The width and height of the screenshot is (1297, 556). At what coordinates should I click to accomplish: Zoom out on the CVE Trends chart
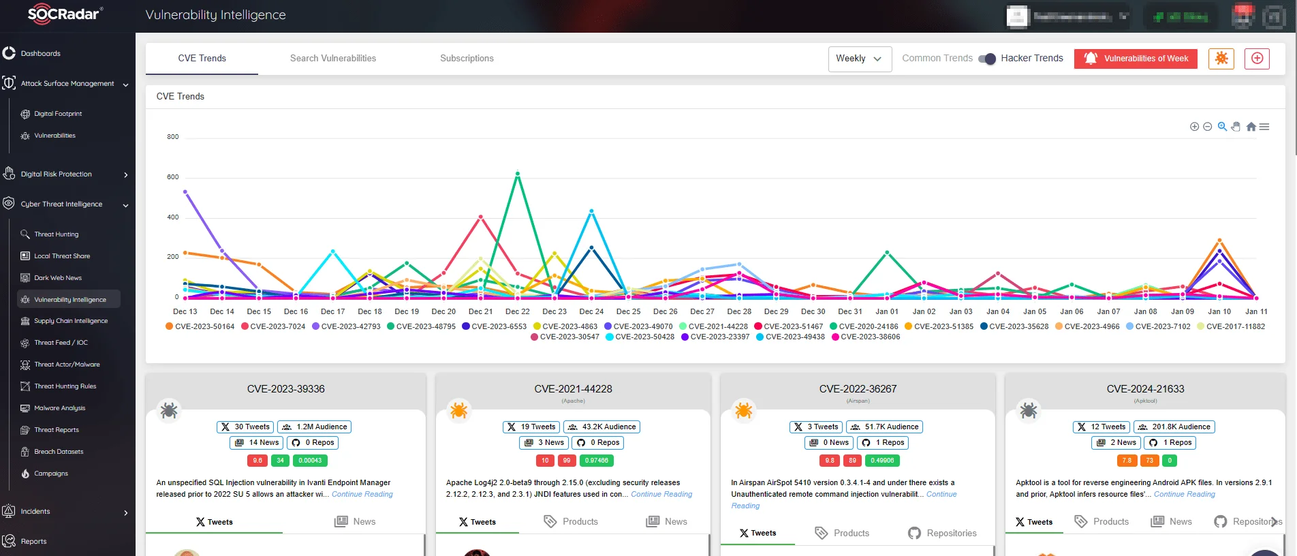tap(1208, 127)
